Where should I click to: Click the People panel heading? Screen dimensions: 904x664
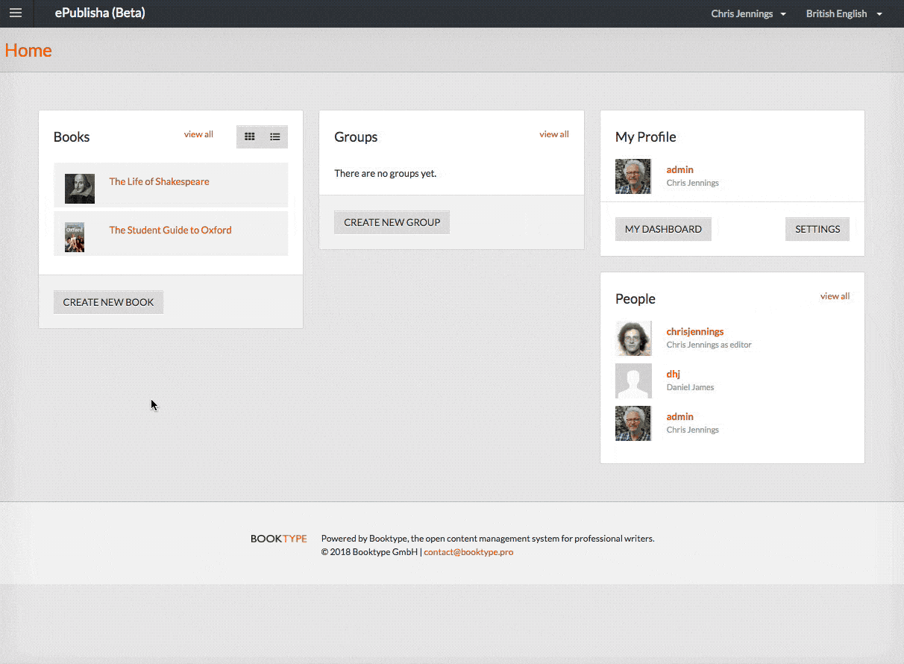click(x=635, y=299)
